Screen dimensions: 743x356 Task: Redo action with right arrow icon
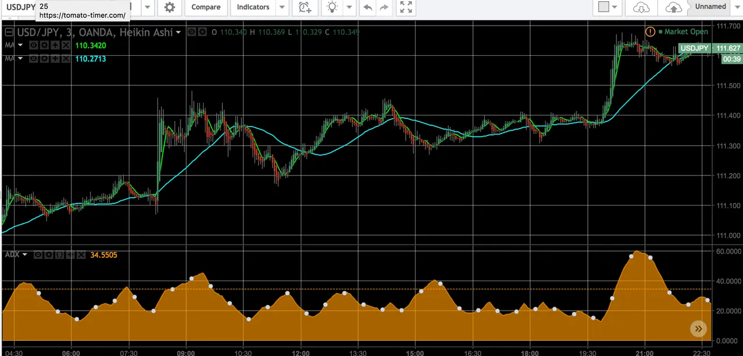384,8
